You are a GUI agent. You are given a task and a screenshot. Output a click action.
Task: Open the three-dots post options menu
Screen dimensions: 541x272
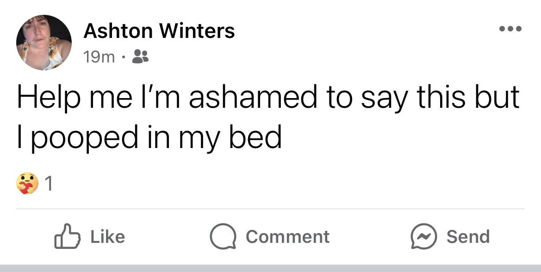(510, 29)
